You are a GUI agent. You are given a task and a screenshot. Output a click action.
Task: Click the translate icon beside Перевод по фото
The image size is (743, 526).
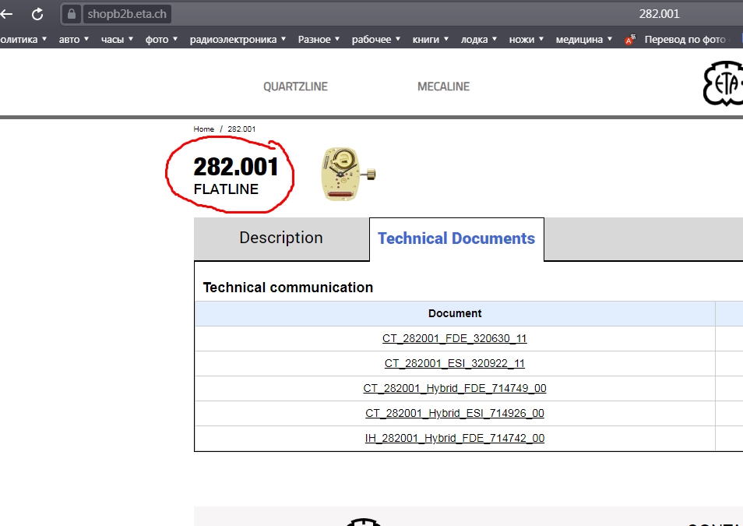click(x=630, y=40)
